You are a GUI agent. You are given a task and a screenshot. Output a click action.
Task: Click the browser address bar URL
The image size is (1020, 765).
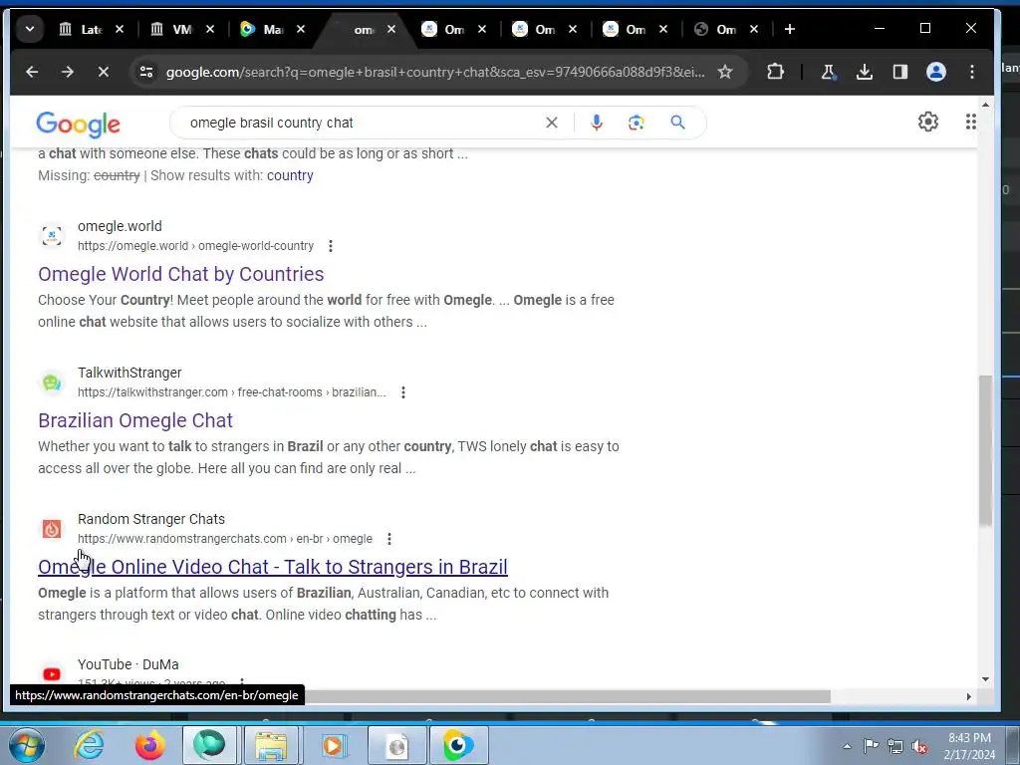434,72
